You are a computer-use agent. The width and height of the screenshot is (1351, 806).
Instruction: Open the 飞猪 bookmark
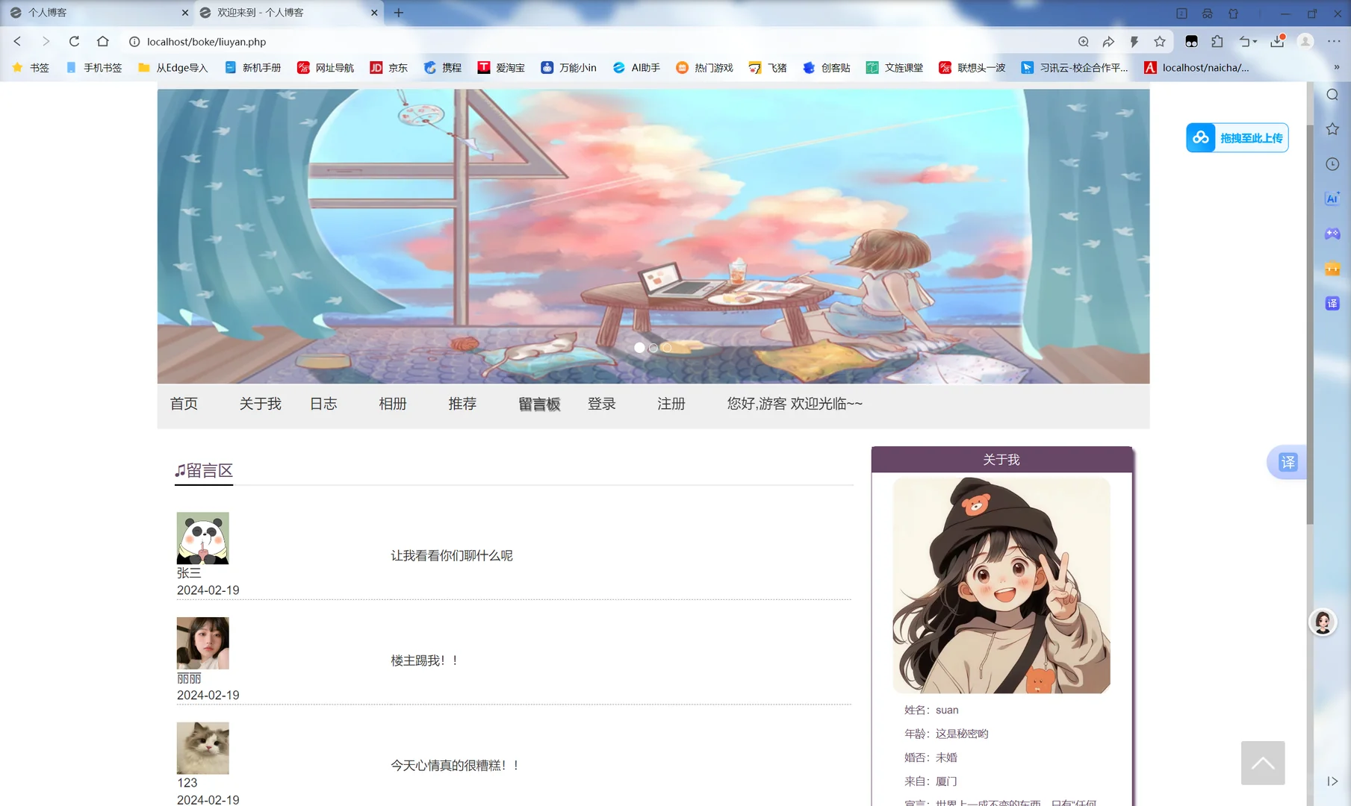point(768,67)
